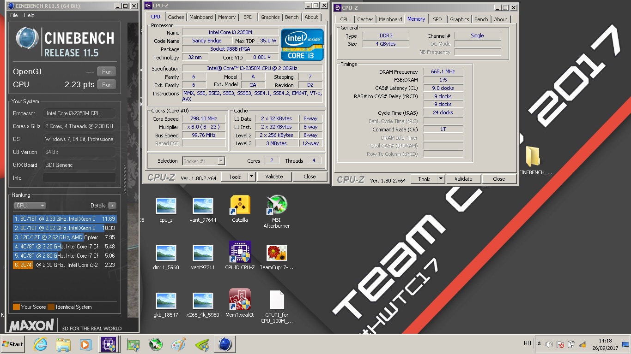631x354 pixels.
Task: Switch to the Caches tab in the left CPU-Z window
Action: [x=176, y=17]
